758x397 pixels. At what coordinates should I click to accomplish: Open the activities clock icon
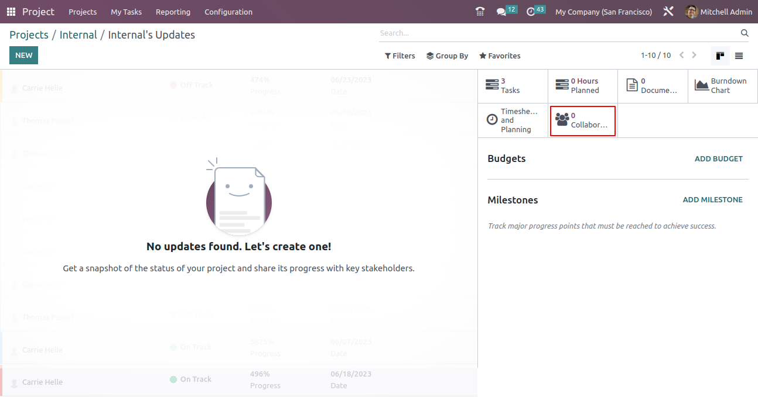pyautogui.click(x=531, y=12)
